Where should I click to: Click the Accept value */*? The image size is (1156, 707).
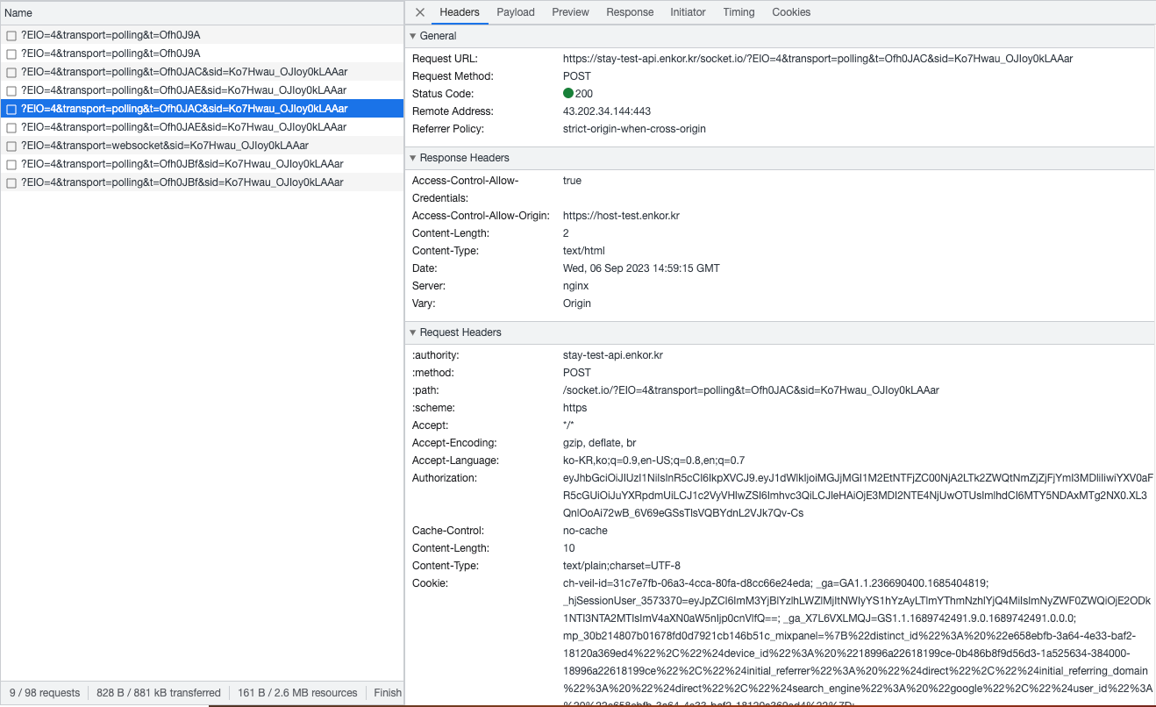[x=570, y=425]
